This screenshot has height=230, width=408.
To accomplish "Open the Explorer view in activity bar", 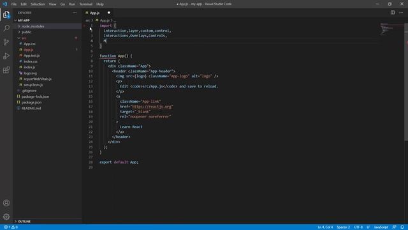I will (6, 15).
